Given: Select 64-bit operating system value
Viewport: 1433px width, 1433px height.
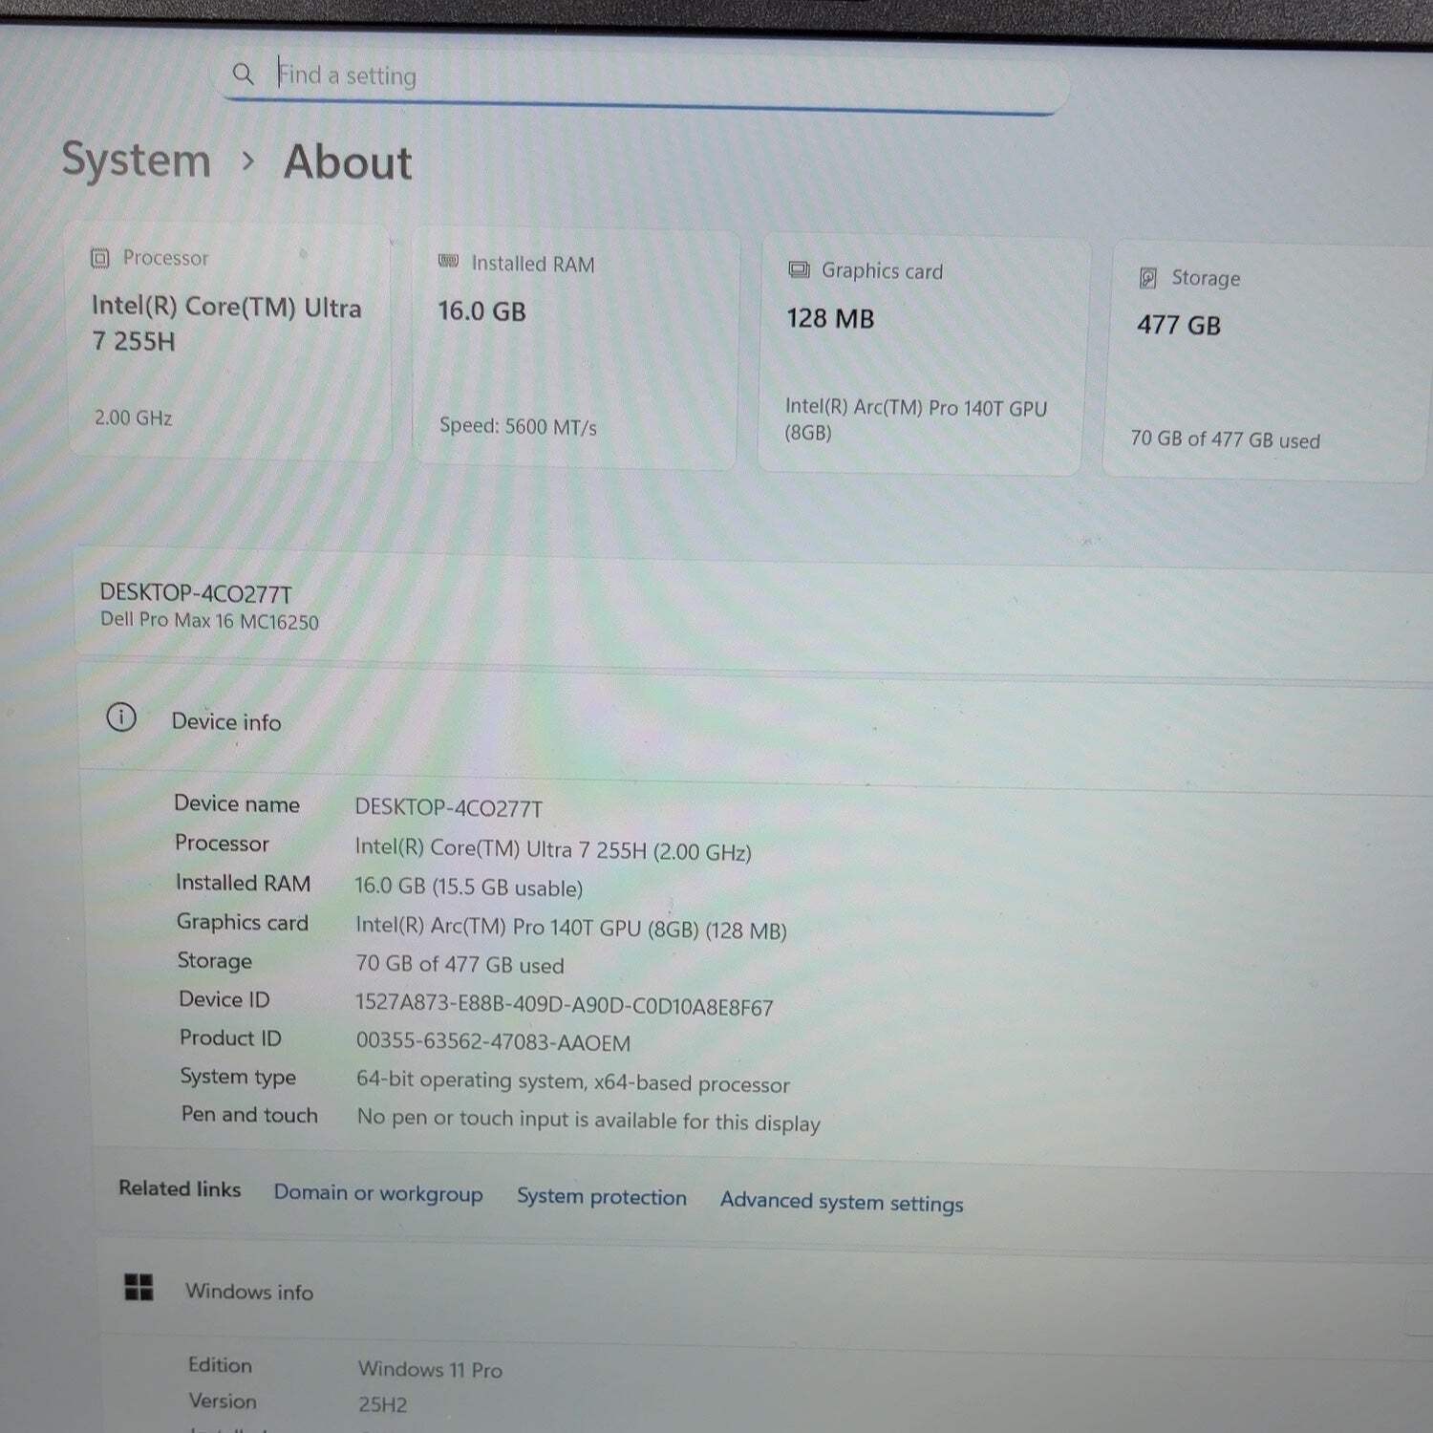Looking at the screenshot, I should click(x=573, y=1082).
